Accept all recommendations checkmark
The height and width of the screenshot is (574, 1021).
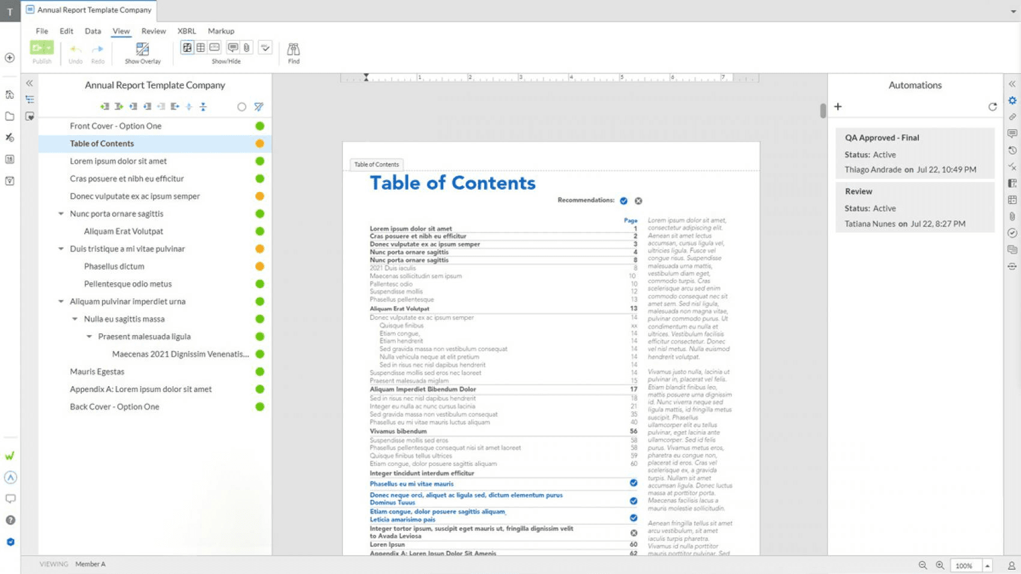click(x=623, y=201)
